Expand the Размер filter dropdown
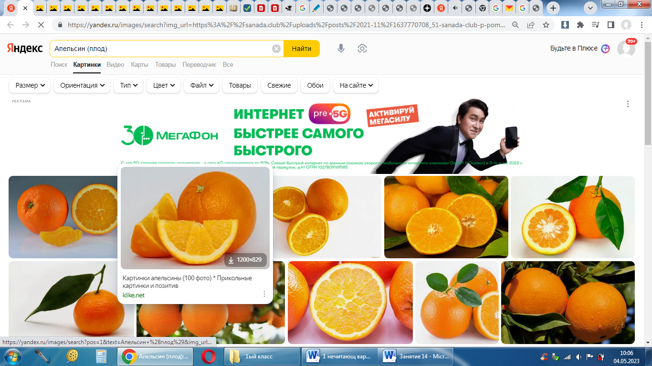This screenshot has width=652, height=366. coord(30,85)
